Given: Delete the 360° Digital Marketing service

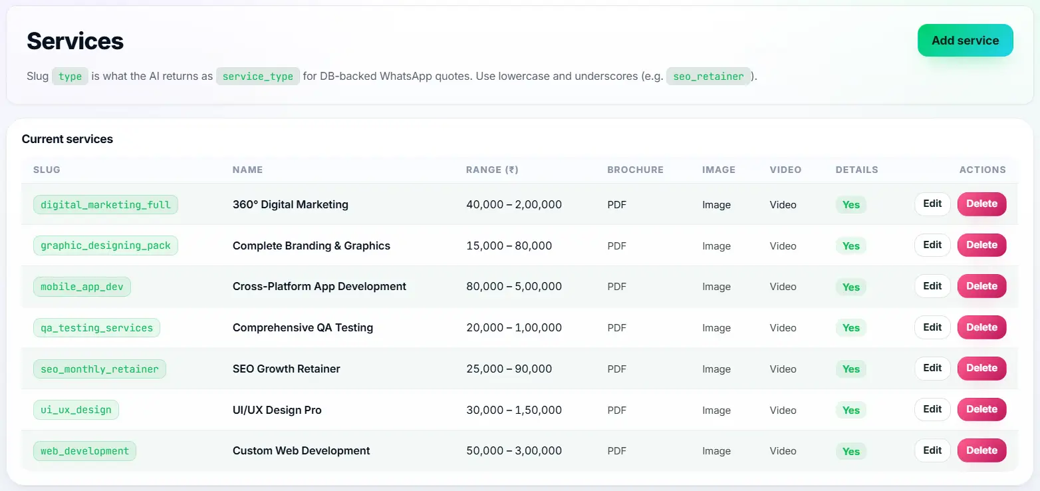Looking at the screenshot, I should 981,204.
